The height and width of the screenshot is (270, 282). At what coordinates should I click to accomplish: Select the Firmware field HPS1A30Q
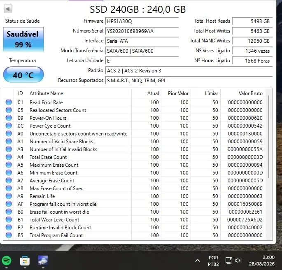point(142,21)
